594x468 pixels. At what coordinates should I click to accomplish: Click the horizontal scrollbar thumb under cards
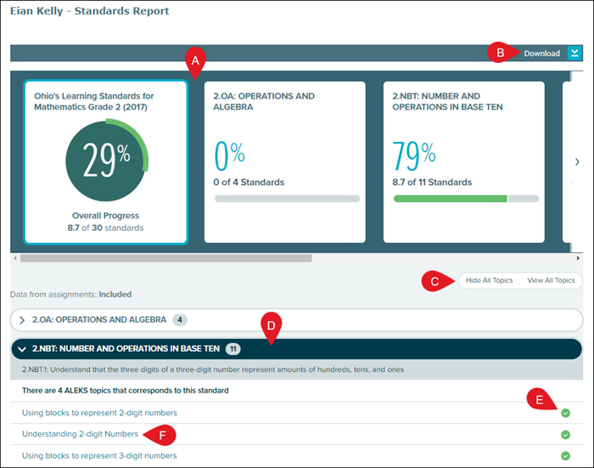[x=165, y=257]
